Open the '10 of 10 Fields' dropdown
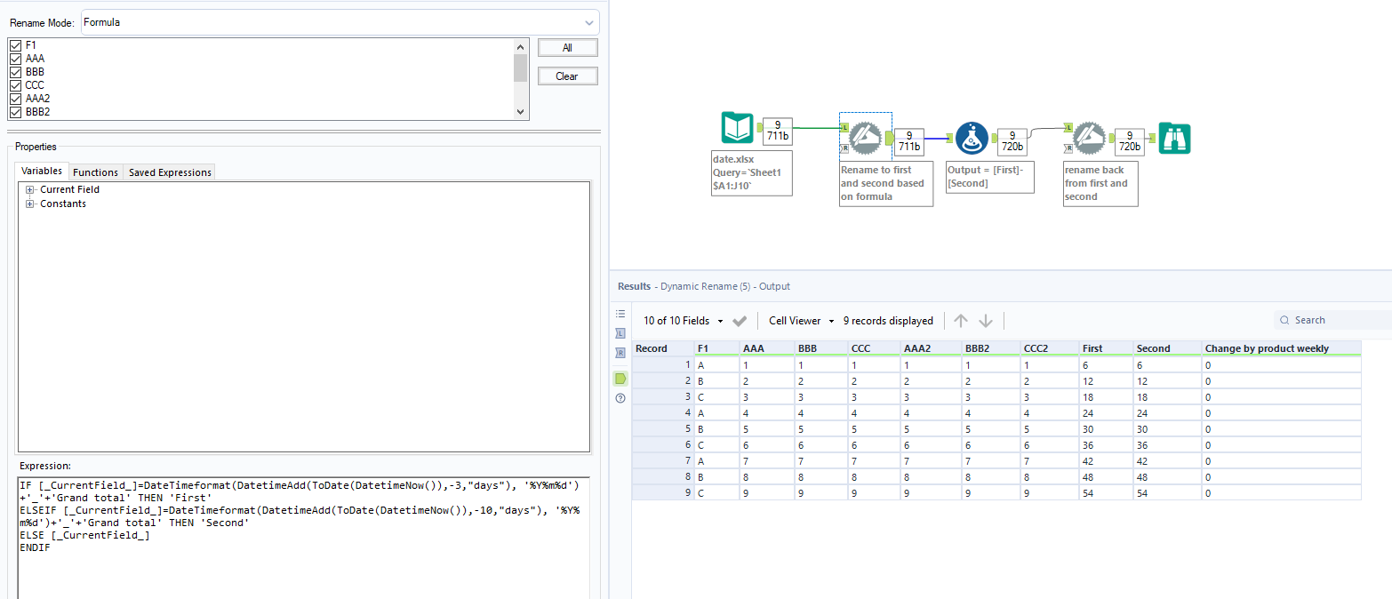The height and width of the screenshot is (599, 1392). coord(682,321)
